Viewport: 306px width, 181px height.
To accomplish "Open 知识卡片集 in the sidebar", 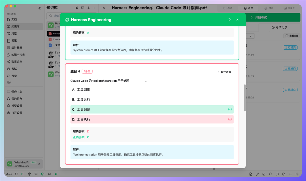I will pos(24,54).
